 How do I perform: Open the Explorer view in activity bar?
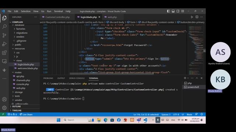[x=4, y=18]
